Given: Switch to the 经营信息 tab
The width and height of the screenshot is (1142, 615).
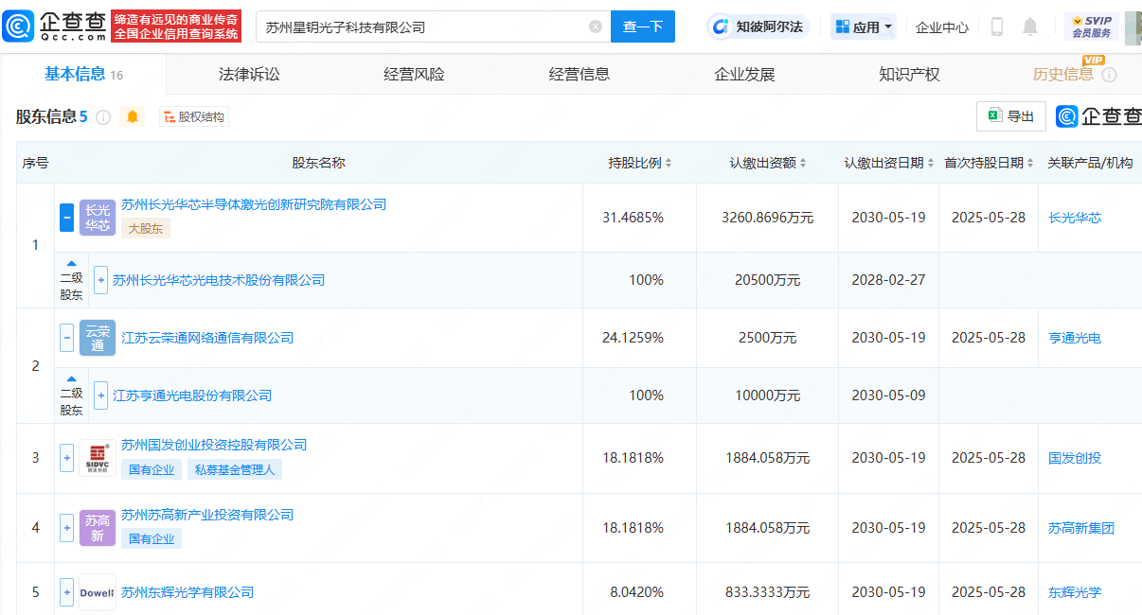Looking at the screenshot, I should (580, 74).
